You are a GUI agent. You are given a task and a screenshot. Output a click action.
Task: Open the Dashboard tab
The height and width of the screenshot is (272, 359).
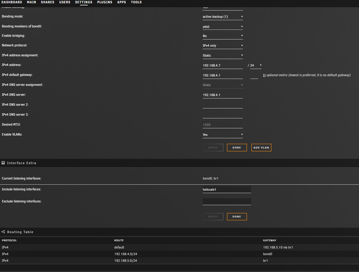[x=12, y=2]
